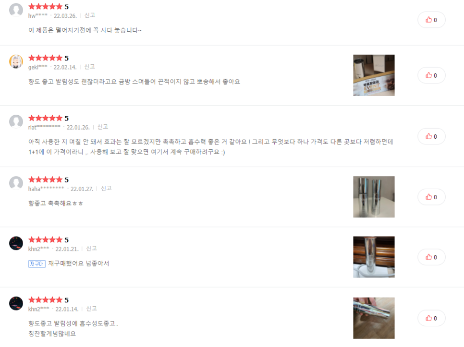Open gekl*** cartoon profile avatar
The height and width of the screenshot is (347, 464).
coord(16,62)
